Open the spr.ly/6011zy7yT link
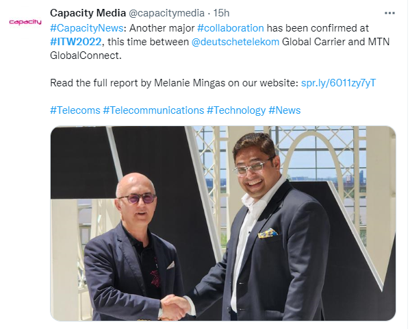The image size is (410, 329). click(x=338, y=83)
